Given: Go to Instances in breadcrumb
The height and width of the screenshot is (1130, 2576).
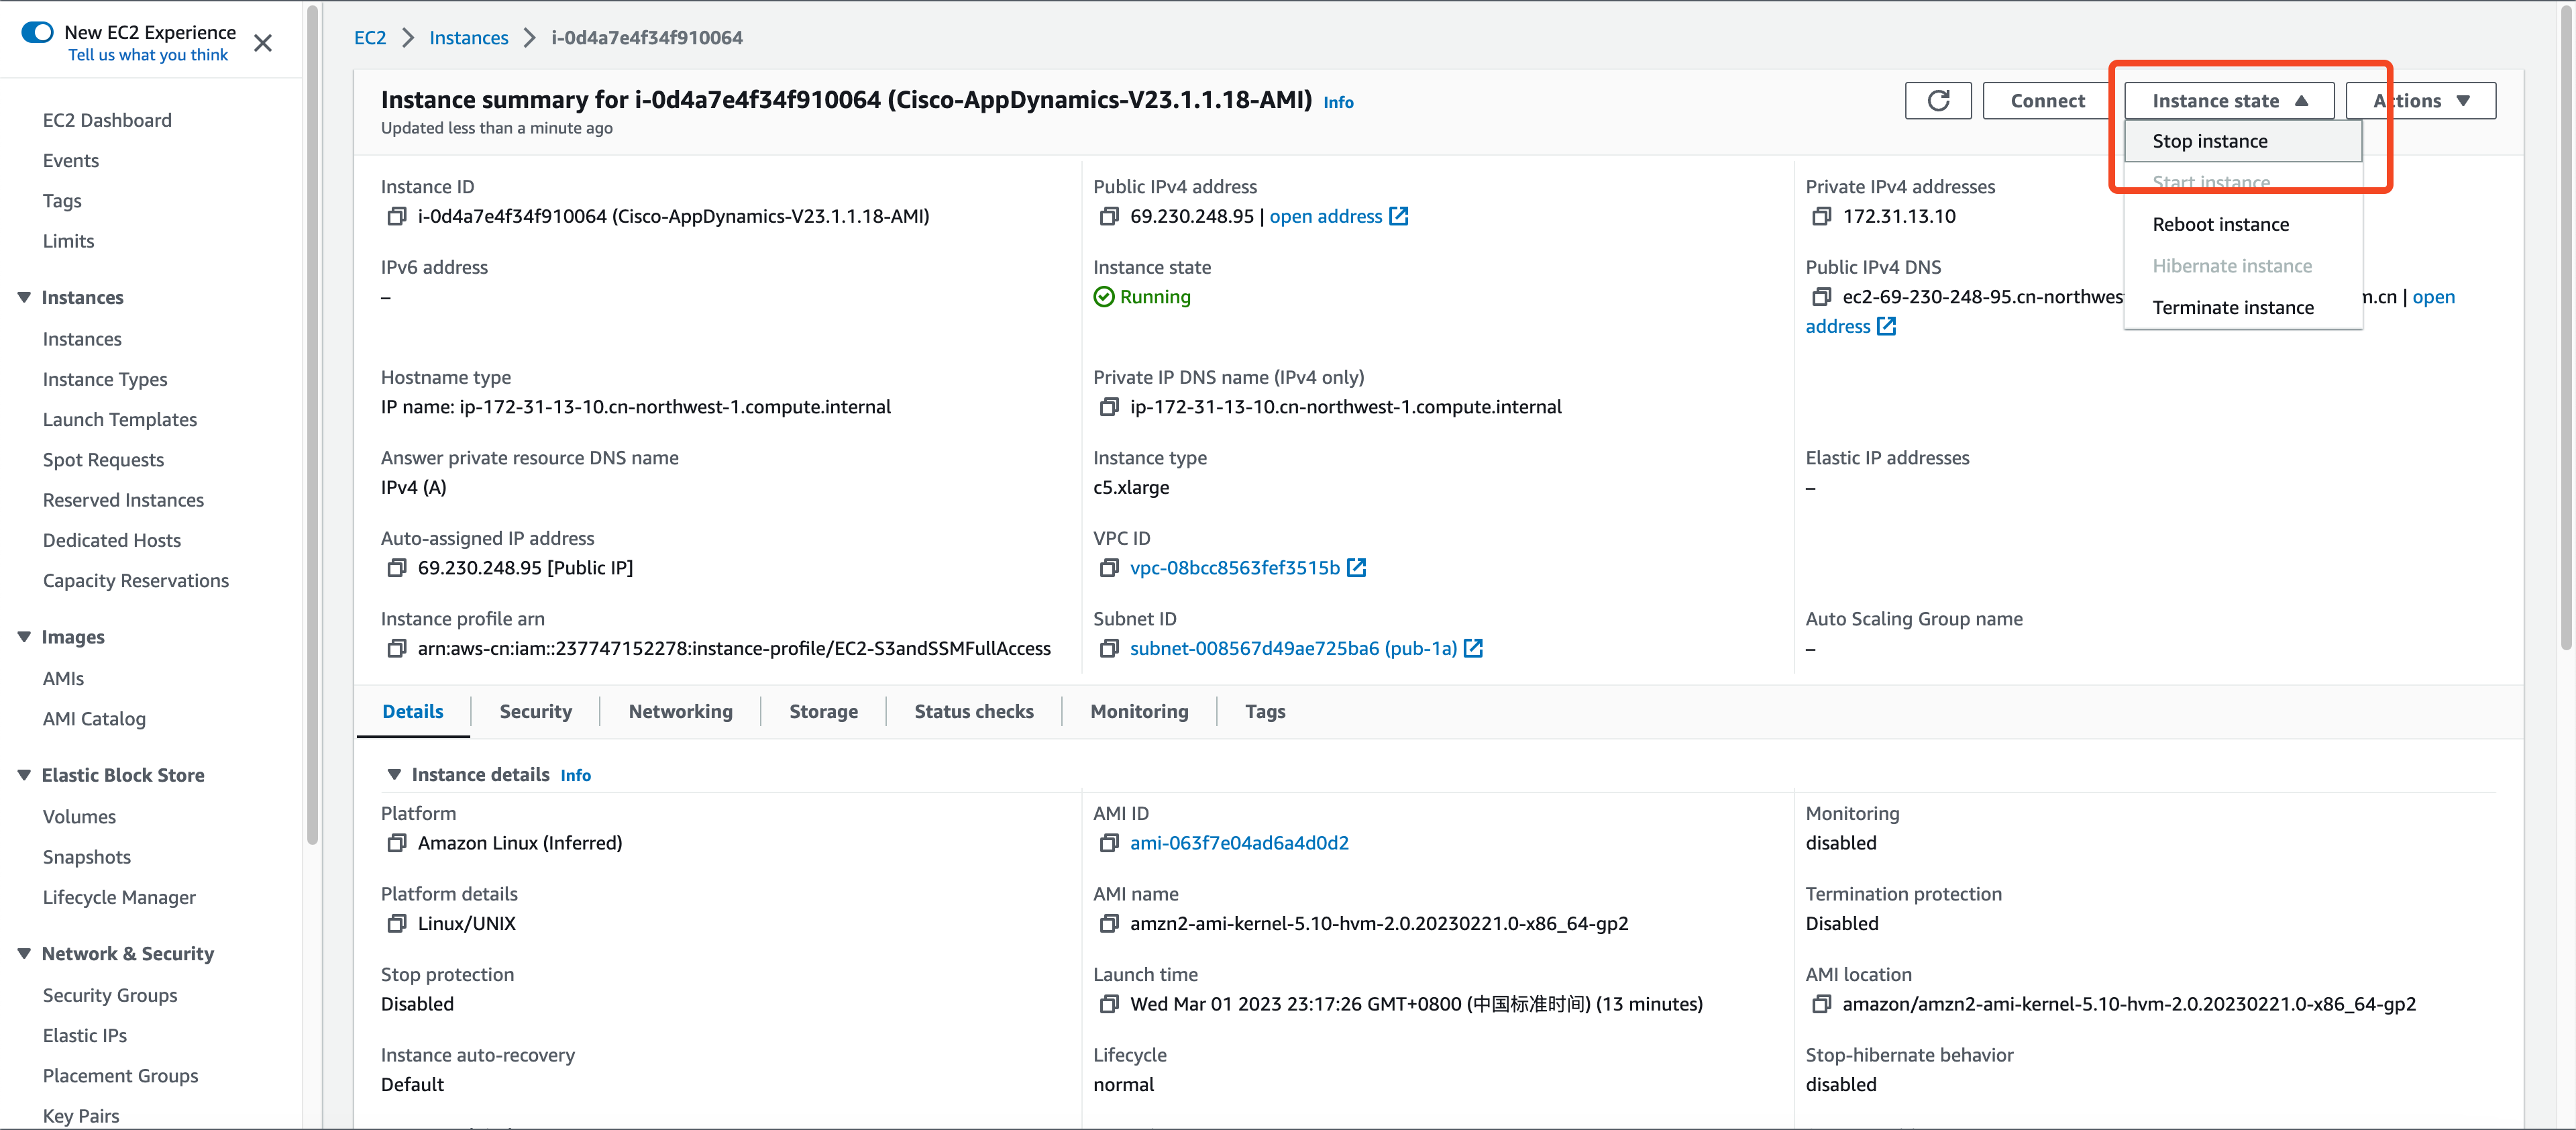Looking at the screenshot, I should 468,38.
